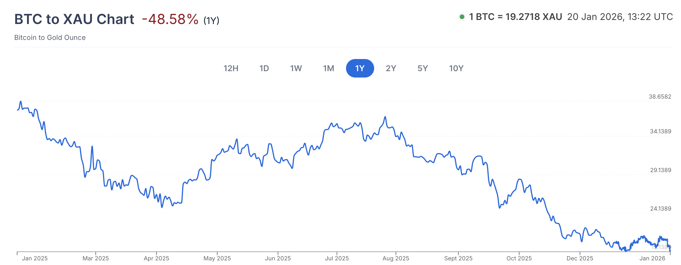Click the Bitcoin to Gold Ounce subtitle
681x265 pixels.
[x=50, y=38]
